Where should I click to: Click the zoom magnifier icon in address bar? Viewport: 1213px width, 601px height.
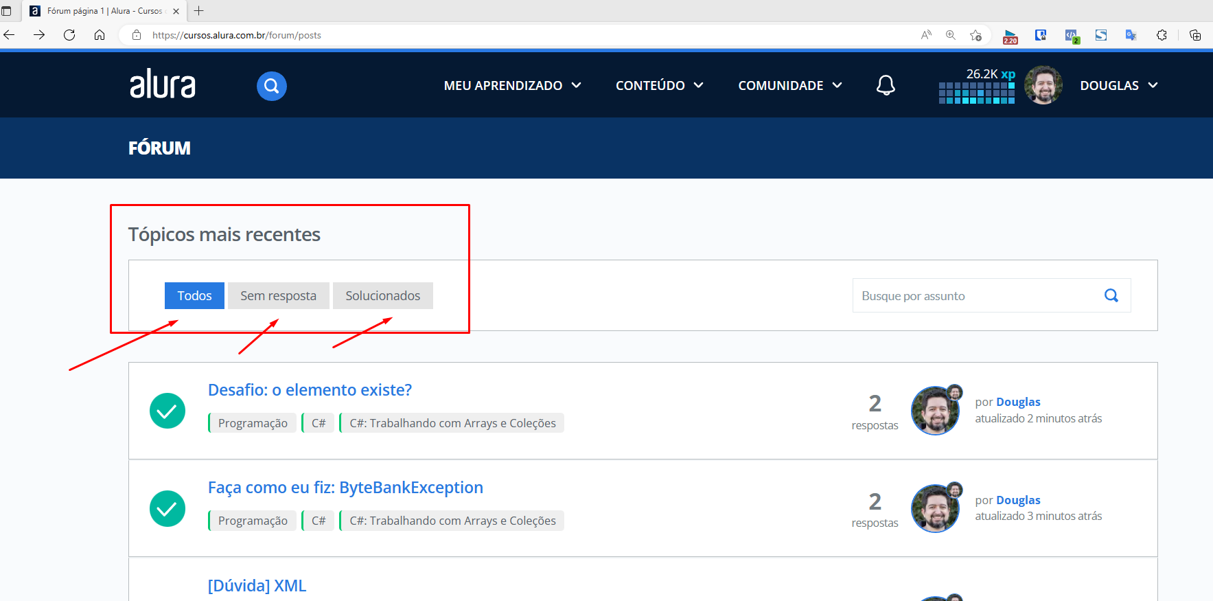[951, 35]
